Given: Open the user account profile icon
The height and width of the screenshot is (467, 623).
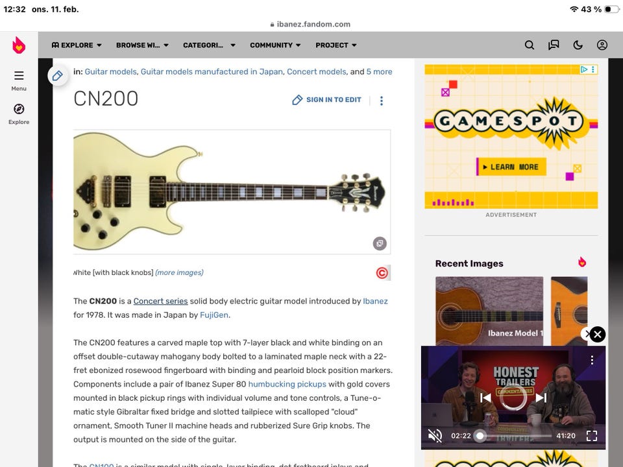Looking at the screenshot, I should pos(602,45).
